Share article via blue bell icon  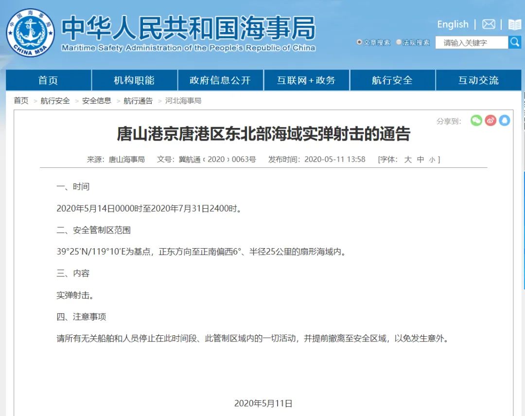click(505, 120)
